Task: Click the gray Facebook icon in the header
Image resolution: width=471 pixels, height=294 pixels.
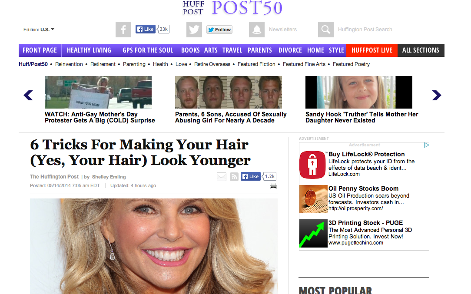Action: pyautogui.click(x=123, y=30)
